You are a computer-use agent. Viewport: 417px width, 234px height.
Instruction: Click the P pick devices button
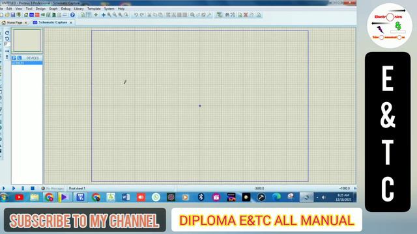pos(14,58)
